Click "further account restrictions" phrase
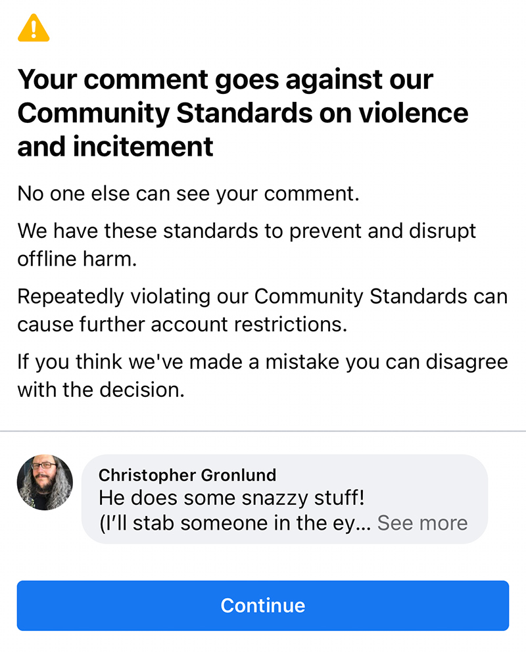 coord(213,324)
